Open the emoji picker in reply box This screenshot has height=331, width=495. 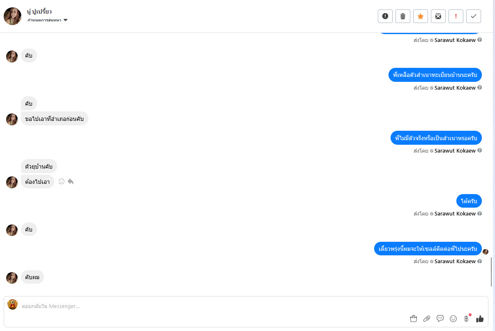(x=453, y=319)
